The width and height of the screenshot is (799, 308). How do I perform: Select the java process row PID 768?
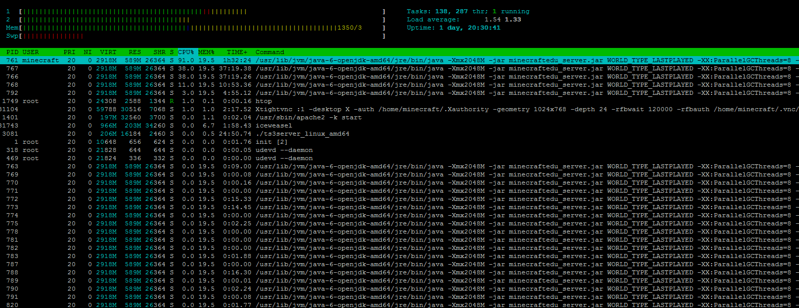click(399, 85)
